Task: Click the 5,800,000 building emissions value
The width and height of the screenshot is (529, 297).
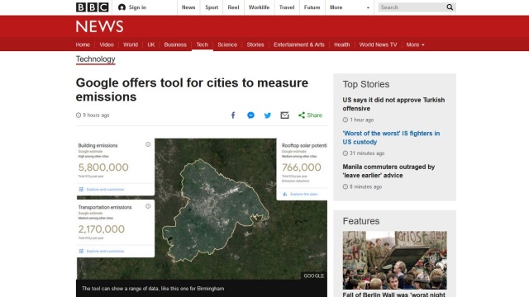Action: [103, 167]
